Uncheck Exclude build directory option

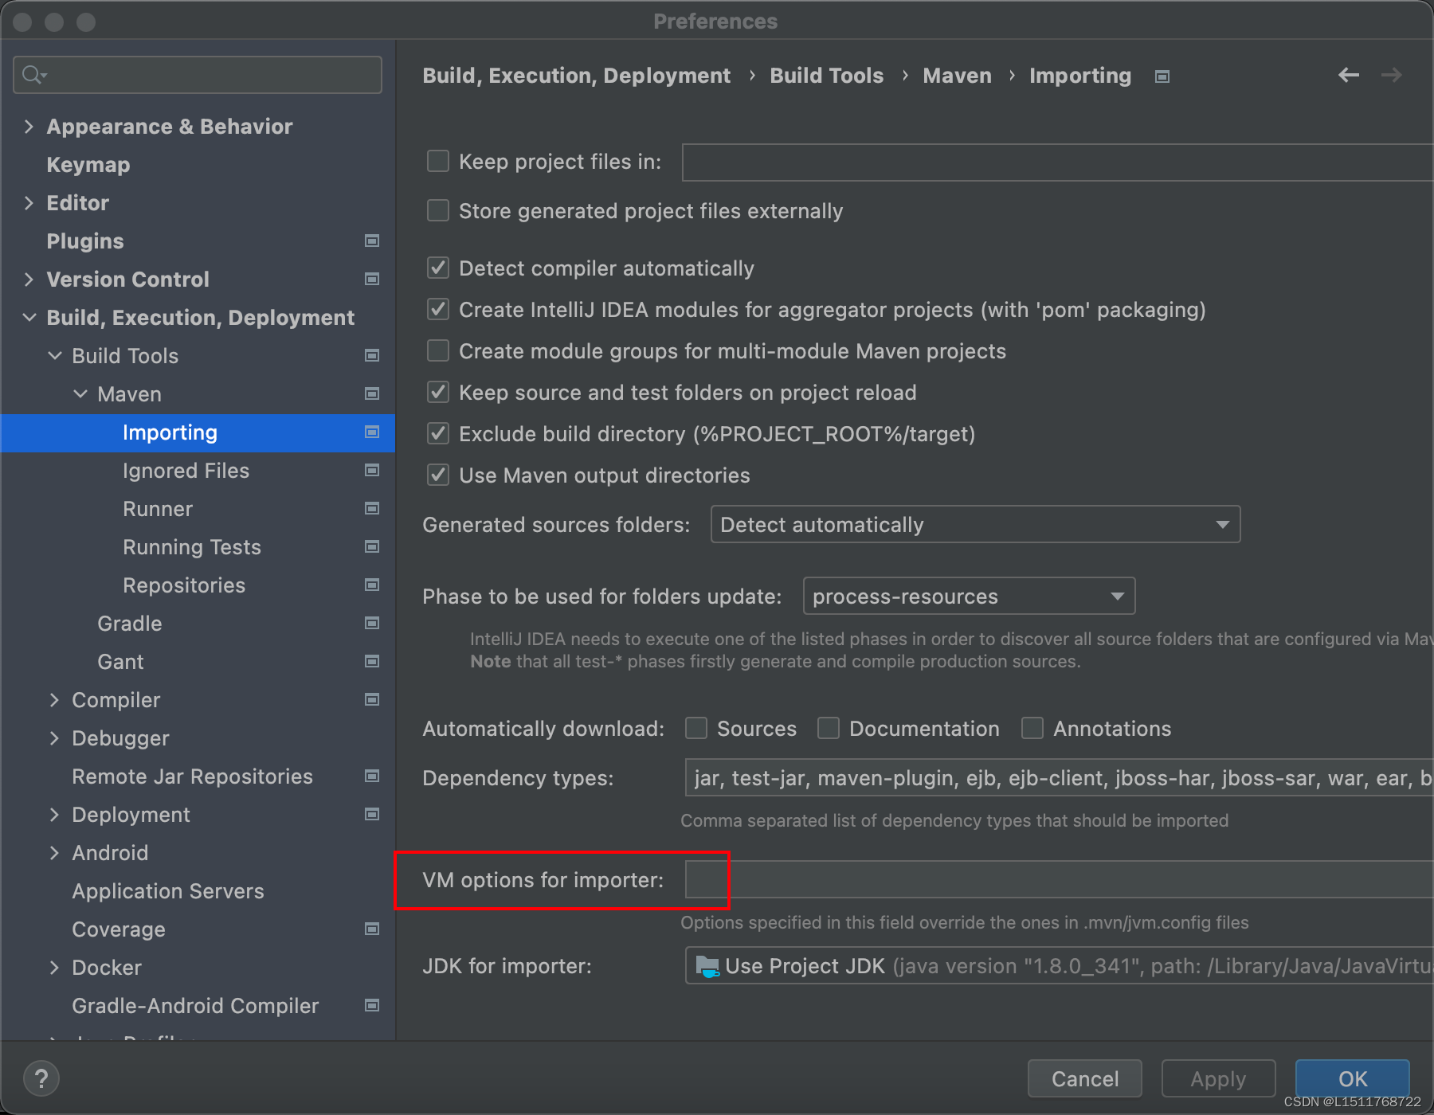pos(438,433)
